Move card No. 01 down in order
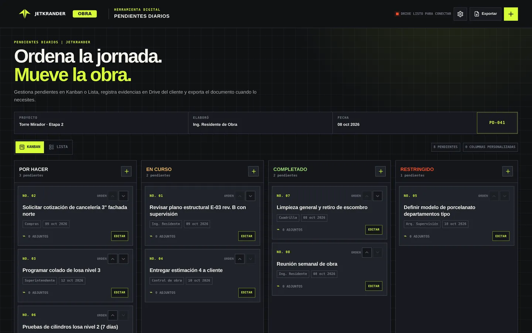This screenshot has height=333, width=532. coord(250,196)
